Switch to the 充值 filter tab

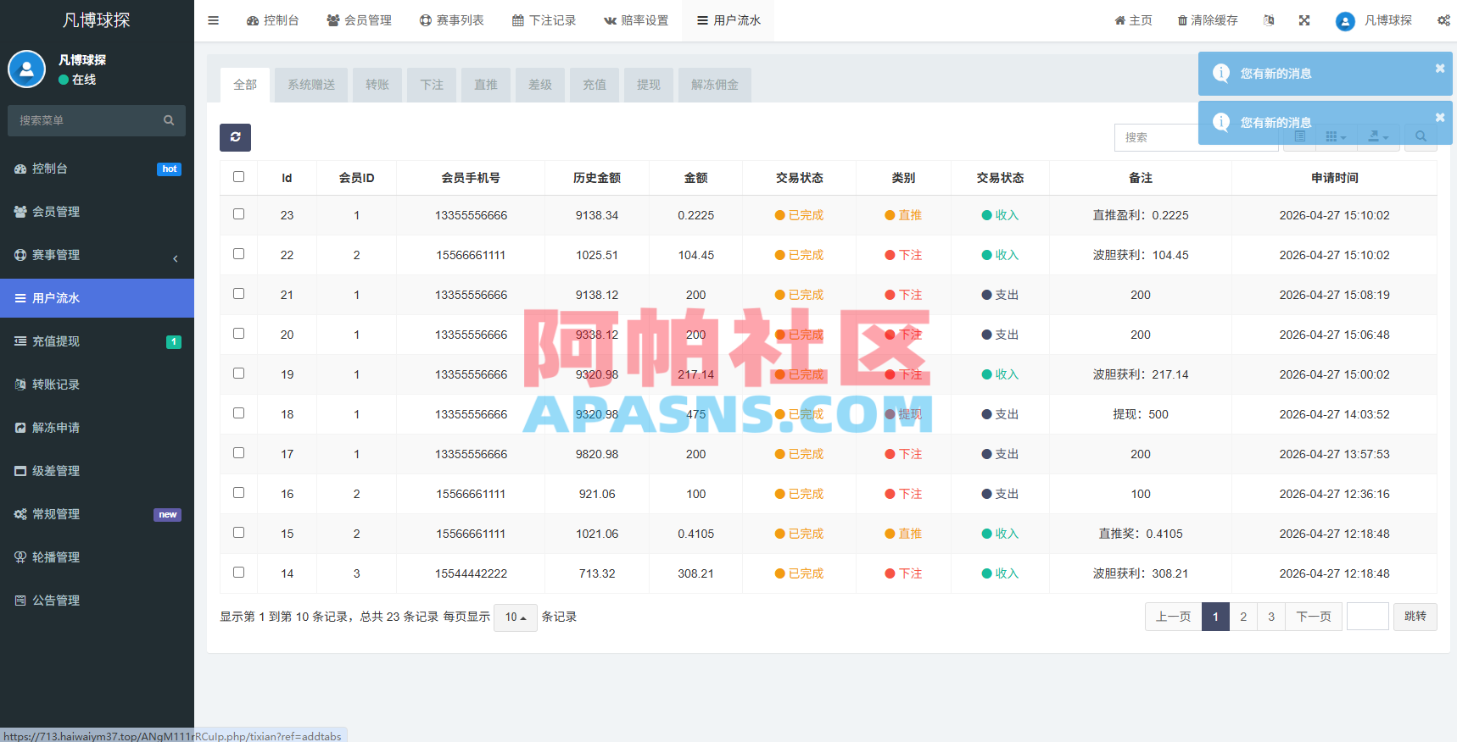[x=595, y=85]
